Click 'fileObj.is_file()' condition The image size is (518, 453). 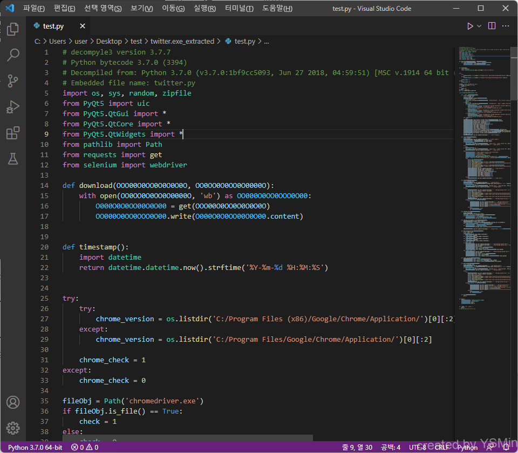pos(110,411)
